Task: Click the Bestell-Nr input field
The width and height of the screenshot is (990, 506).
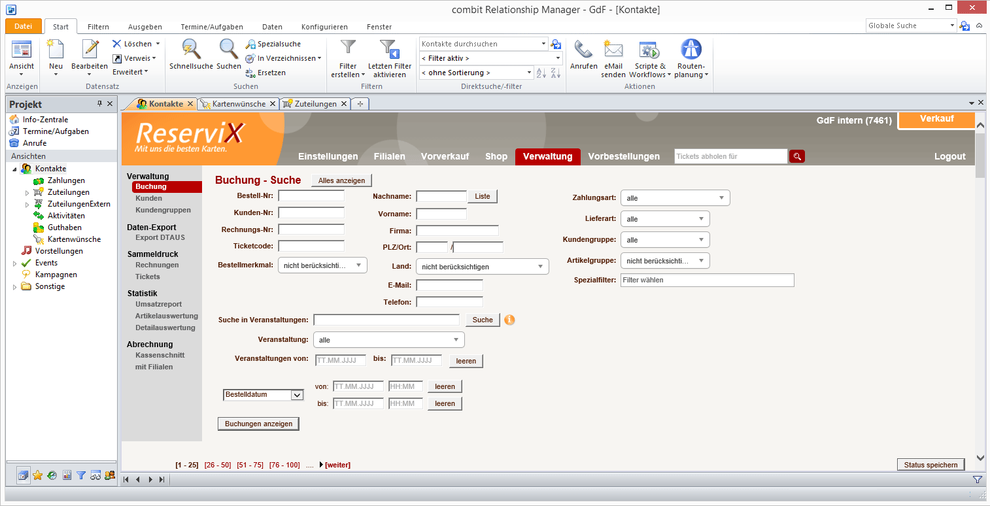Action: (x=311, y=195)
